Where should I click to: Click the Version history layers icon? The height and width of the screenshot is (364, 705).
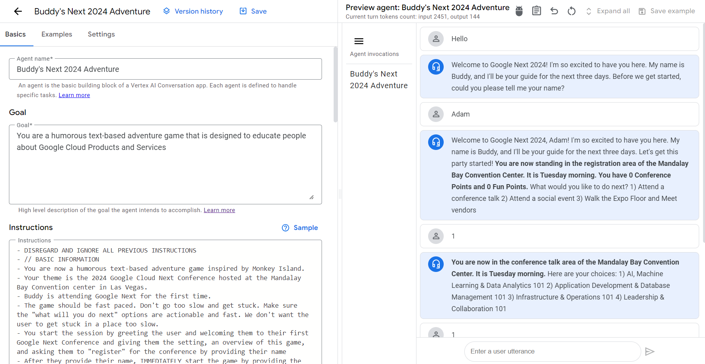pyautogui.click(x=166, y=11)
